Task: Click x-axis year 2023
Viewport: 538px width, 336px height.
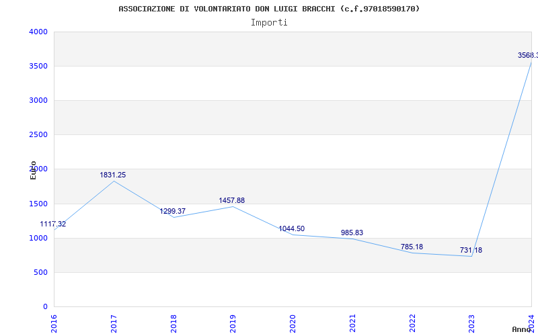Action: click(472, 323)
